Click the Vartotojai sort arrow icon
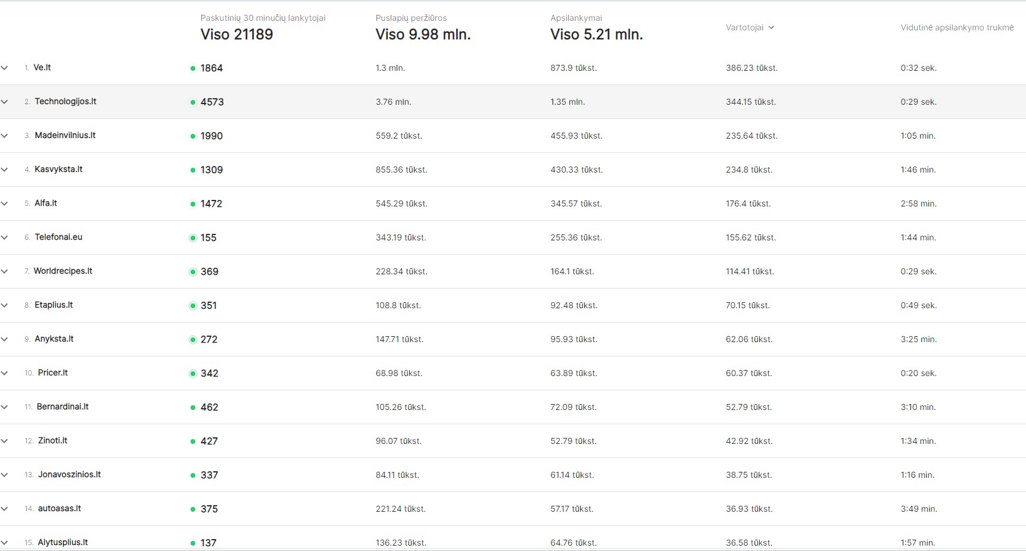 [771, 27]
